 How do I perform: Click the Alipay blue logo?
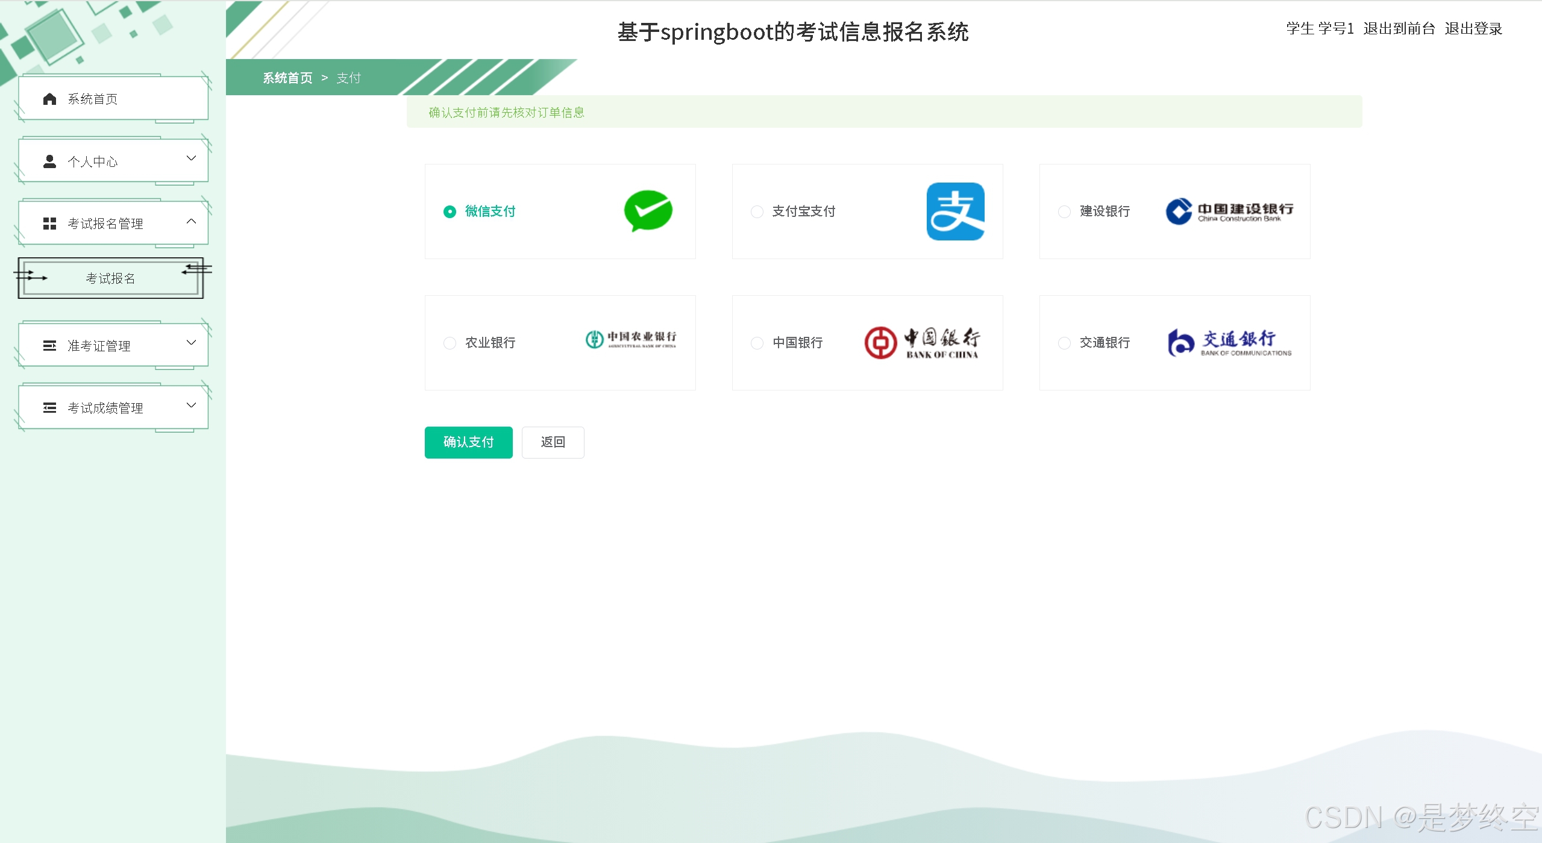[x=955, y=211]
